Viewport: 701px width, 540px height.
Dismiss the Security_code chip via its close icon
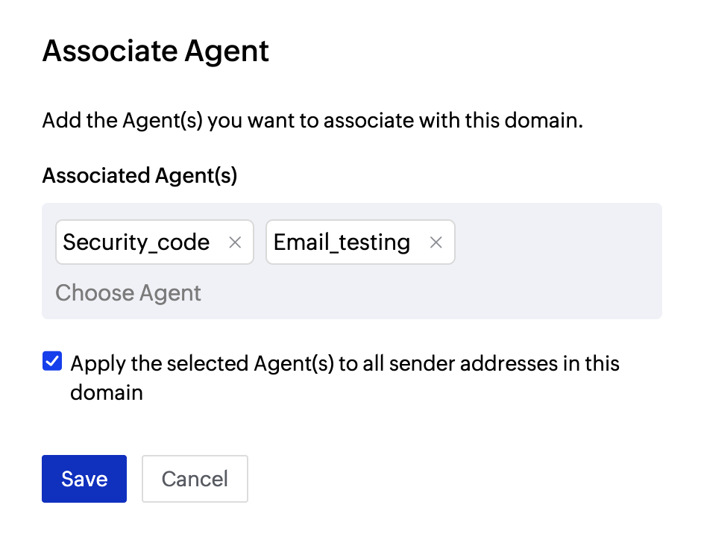click(235, 242)
